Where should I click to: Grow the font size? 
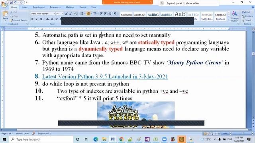[x=66, y=14]
